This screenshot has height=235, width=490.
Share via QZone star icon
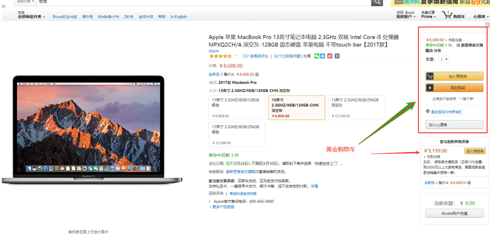tap(337, 56)
